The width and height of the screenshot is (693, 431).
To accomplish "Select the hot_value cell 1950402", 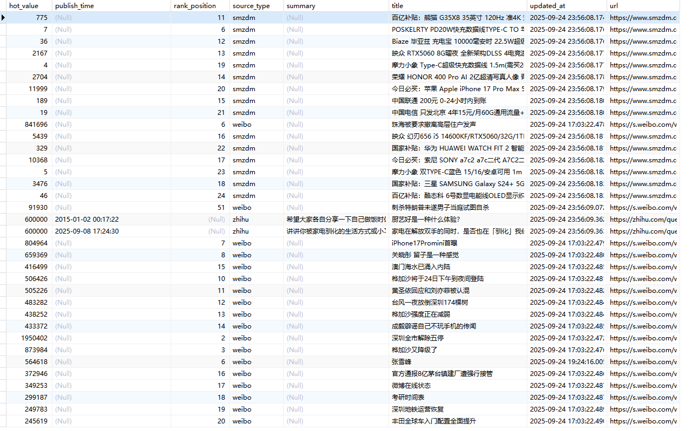I will [35, 338].
